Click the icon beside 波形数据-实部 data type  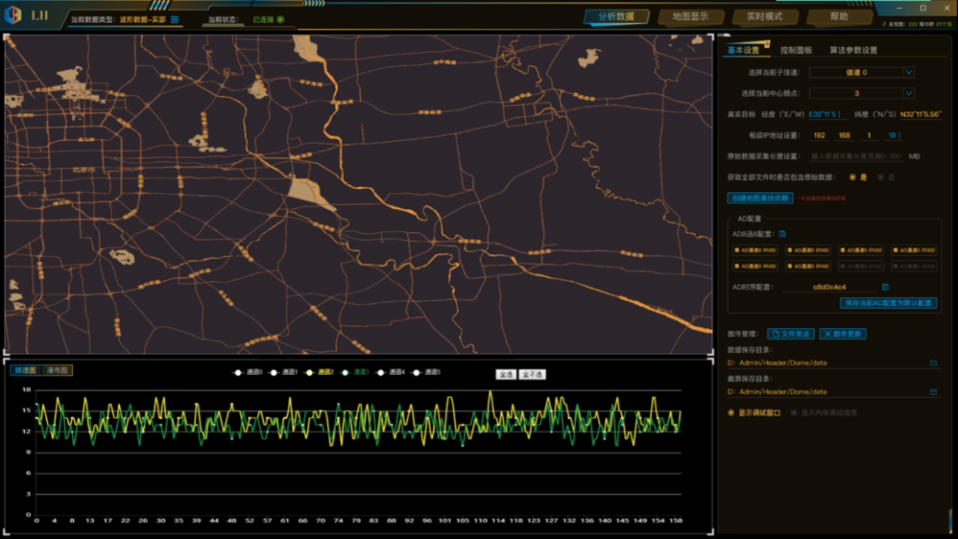coord(175,19)
